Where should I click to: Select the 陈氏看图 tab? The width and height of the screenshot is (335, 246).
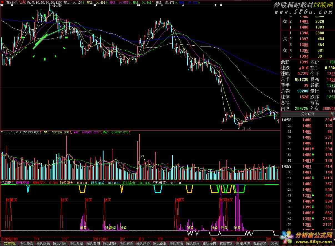click(x=93, y=244)
